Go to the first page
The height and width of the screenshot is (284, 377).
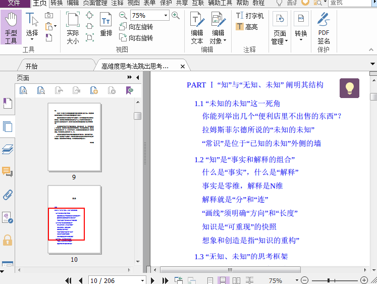pyautogui.click(x=68, y=280)
